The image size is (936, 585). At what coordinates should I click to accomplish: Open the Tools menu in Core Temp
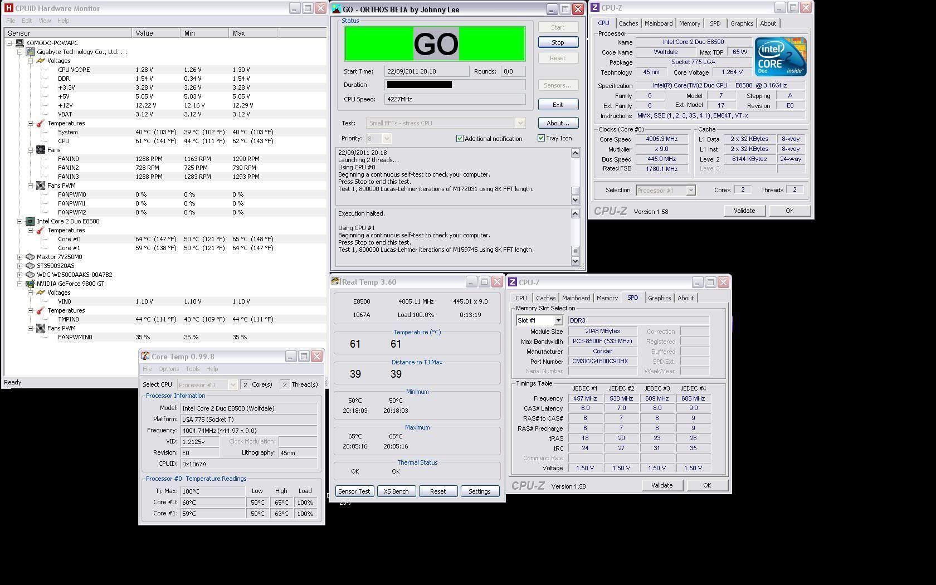192,369
